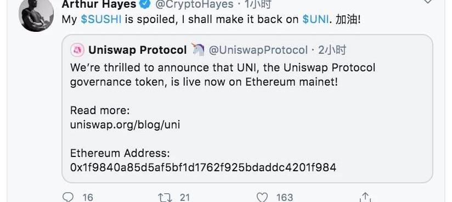Click Arthur Hayes verified badge
This screenshot has height=202, width=452.
pyautogui.click(x=145, y=4)
